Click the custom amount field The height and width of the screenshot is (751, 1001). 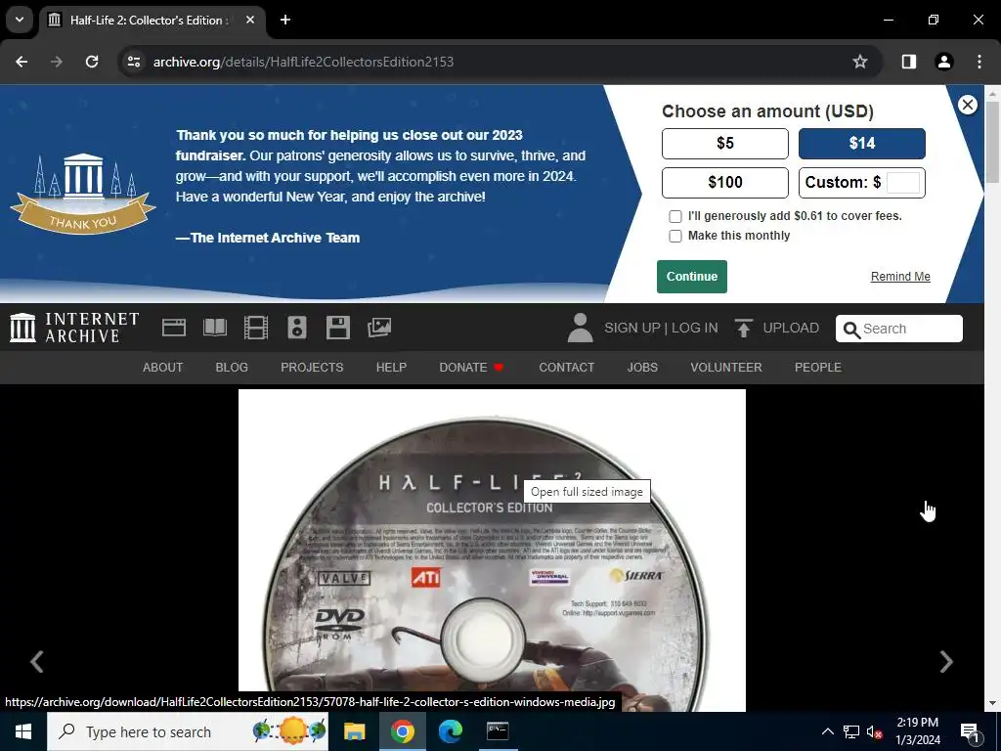[x=902, y=183]
